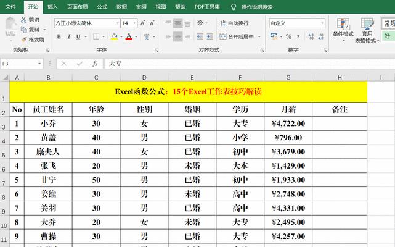
Task: Toggle middle vertical alignment
Action: (178, 23)
